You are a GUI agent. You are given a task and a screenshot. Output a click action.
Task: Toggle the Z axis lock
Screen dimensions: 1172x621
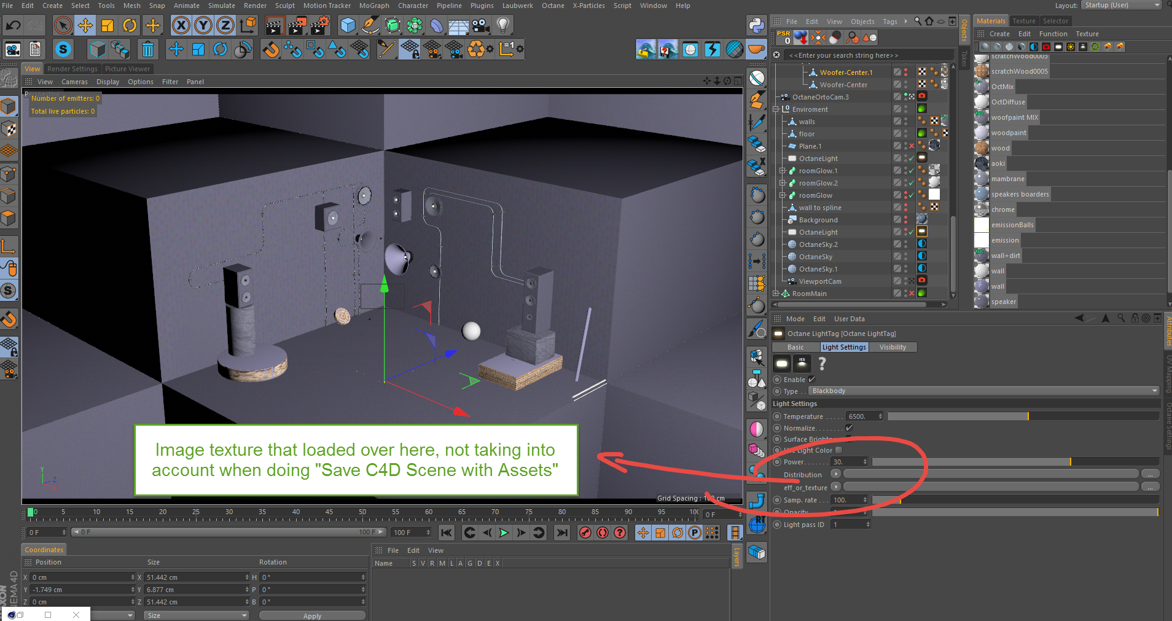point(225,26)
